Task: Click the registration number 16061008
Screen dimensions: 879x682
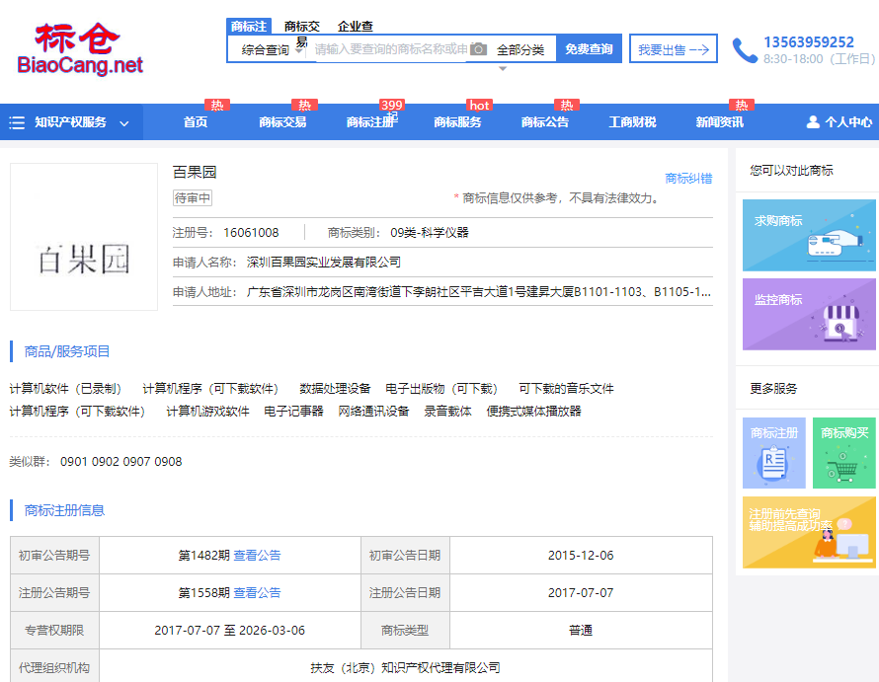Action: click(251, 233)
